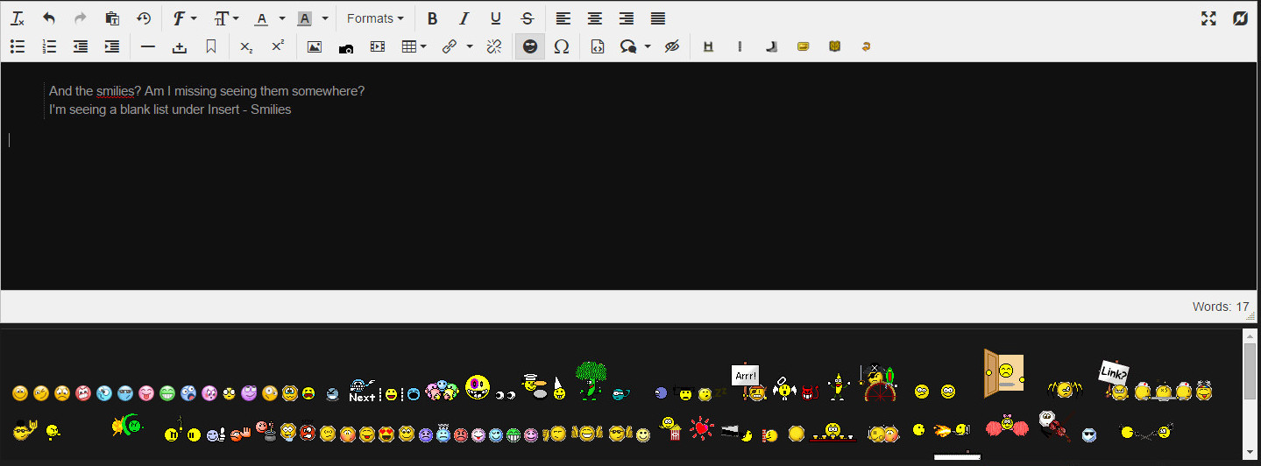Click the source mode switch icon
This screenshot has height=466, width=1261.
point(1240,18)
